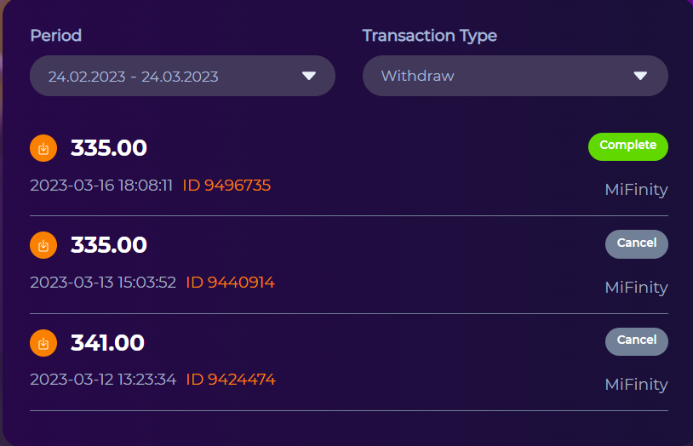Click the Withdraw dropdown chevron arrow
Viewport: 693px width, 446px height.
tap(641, 76)
